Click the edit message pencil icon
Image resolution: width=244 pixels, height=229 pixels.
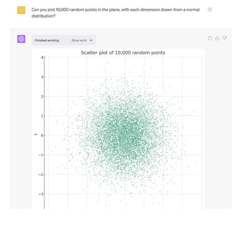click(210, 9)
